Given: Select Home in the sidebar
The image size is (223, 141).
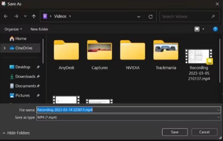Looking at the screenshot, I should click(x=18, y=39).
